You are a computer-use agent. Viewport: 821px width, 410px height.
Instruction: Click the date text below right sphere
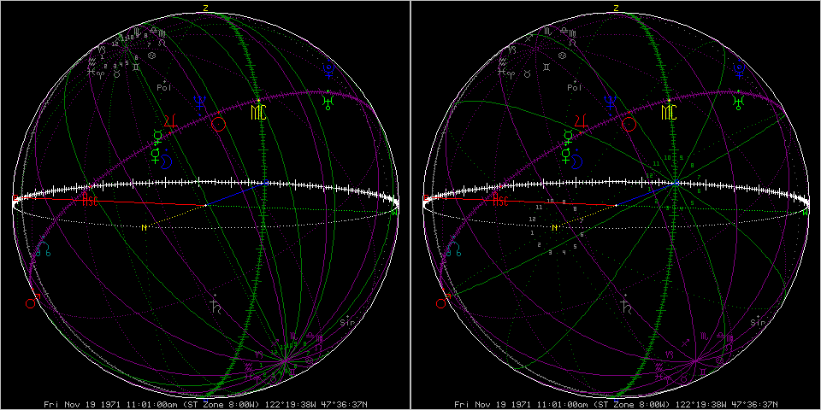click(616, 403)
